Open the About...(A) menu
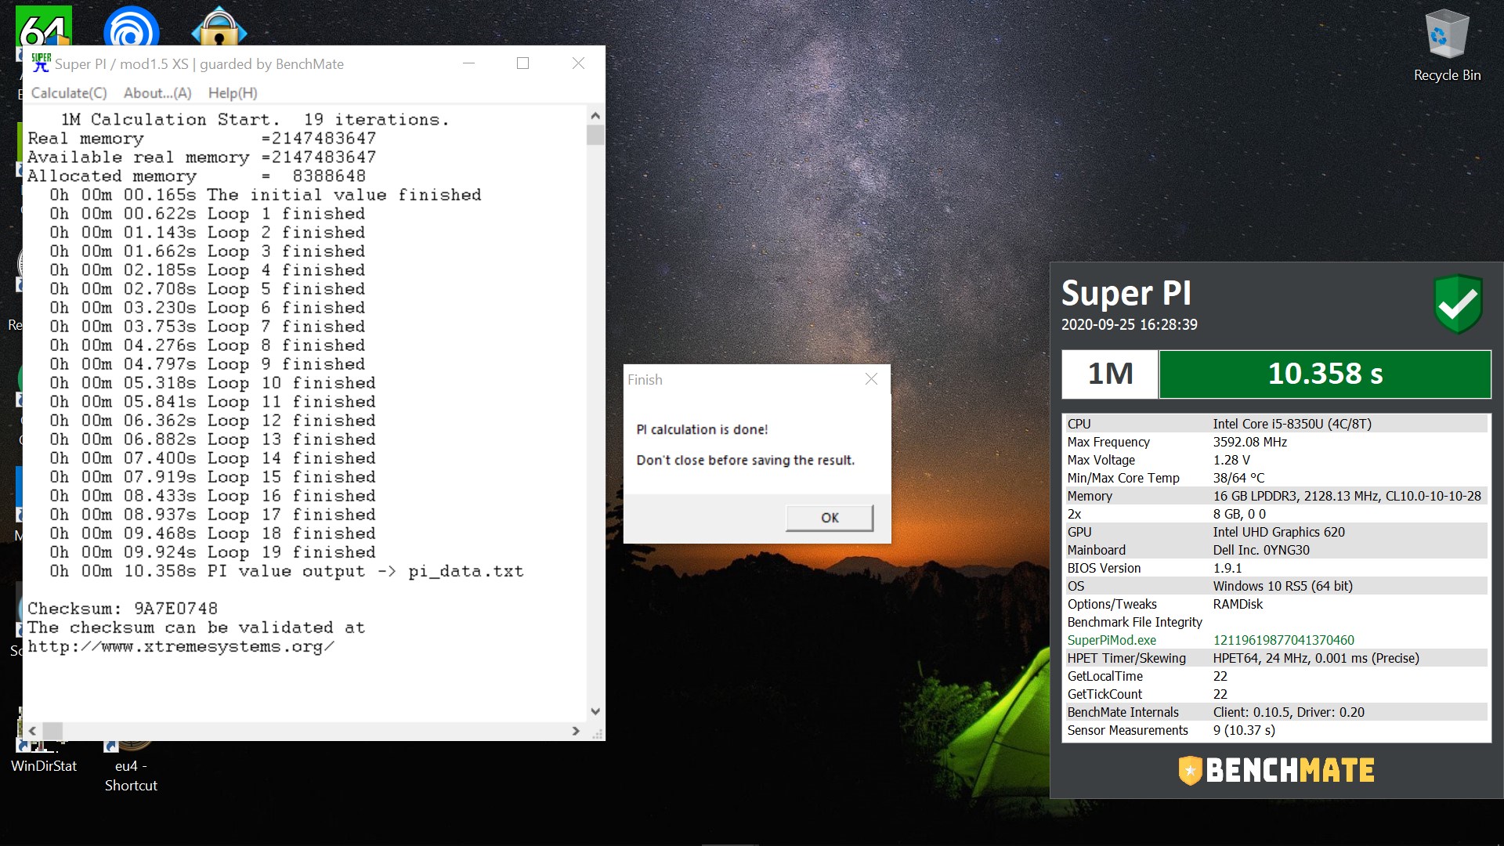 coord(157,93)
